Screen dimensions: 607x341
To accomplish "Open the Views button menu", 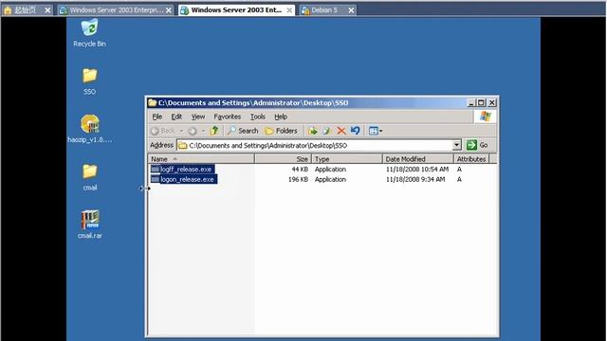I will point(376,131).
